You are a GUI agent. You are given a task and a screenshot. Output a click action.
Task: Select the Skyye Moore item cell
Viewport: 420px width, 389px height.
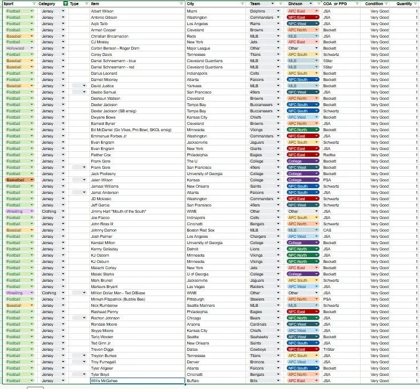tap(138, 330)
